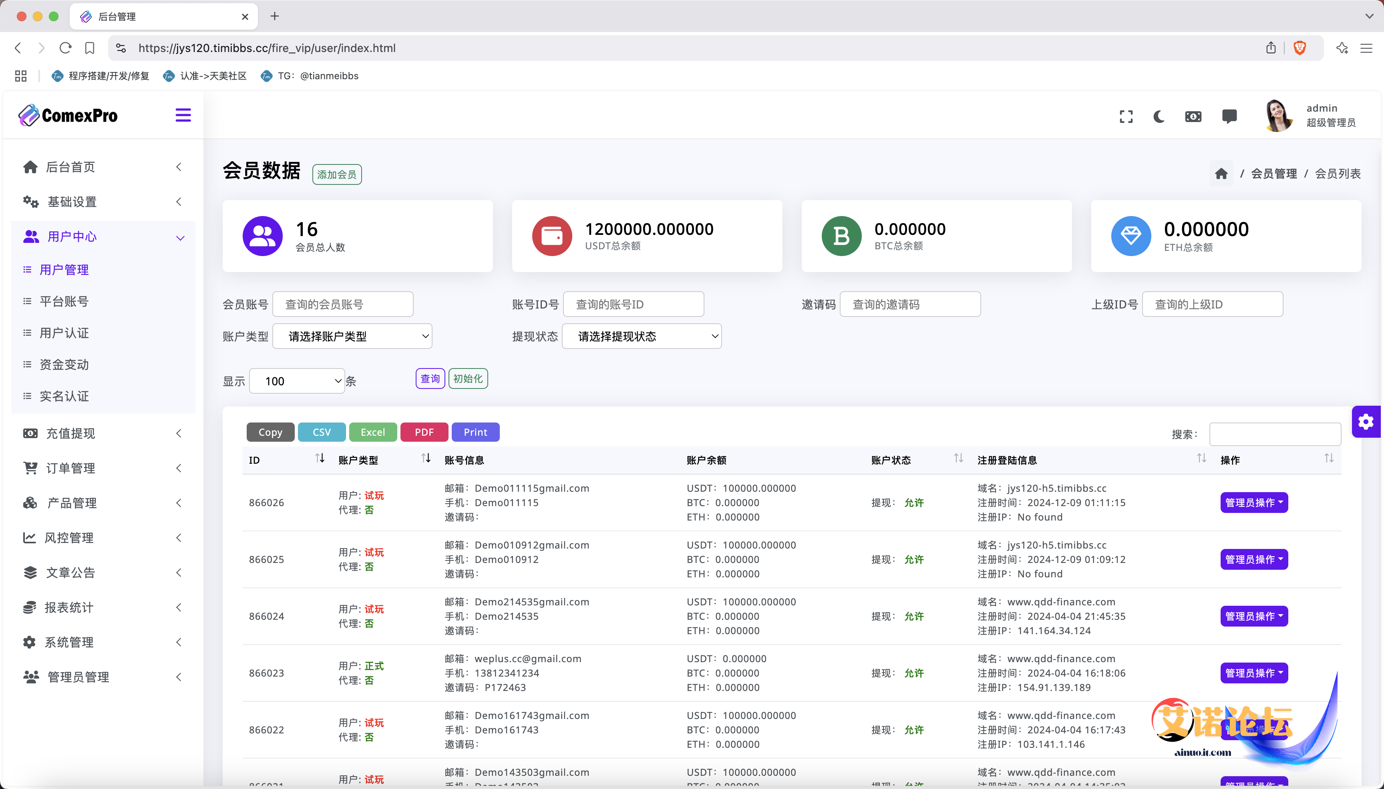Viewport: 1384px width, 789px height.
Task: Sort table by ID column arrows
Action: (x=320, y=459)
